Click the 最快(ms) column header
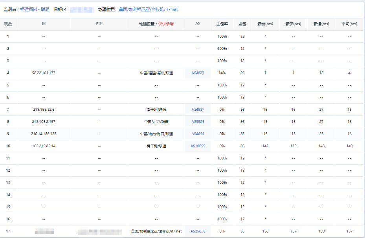The width and height of the screenshot is (365, 238). (x=293, y=24)
